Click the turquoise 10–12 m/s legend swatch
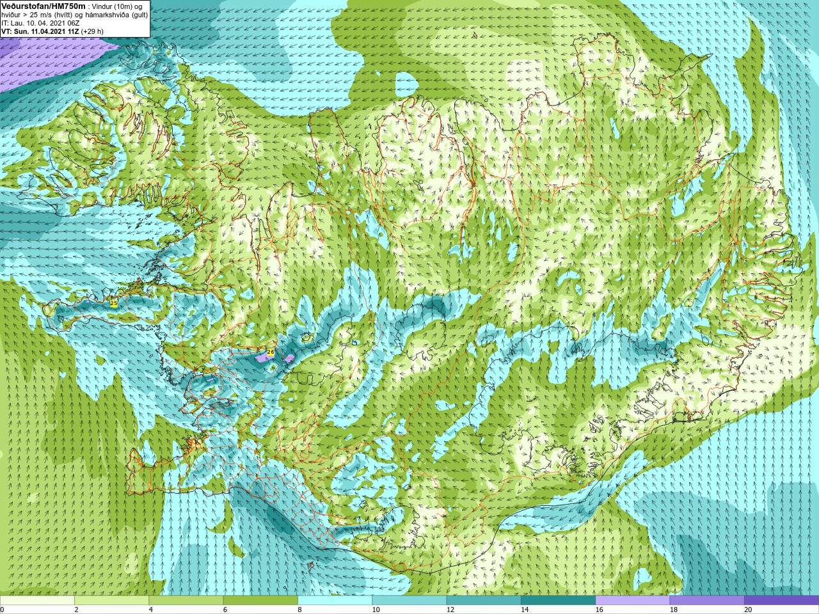The image size is (819, 614). tap(409, 601)
